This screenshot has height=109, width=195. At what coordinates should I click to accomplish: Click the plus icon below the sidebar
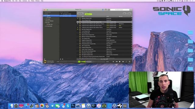(45, 59)
